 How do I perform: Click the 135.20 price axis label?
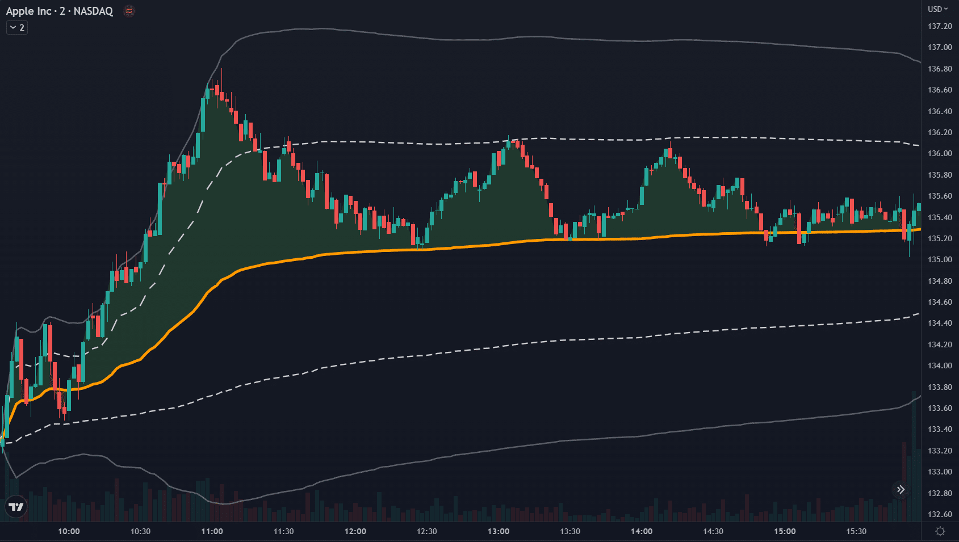[940, 238]
